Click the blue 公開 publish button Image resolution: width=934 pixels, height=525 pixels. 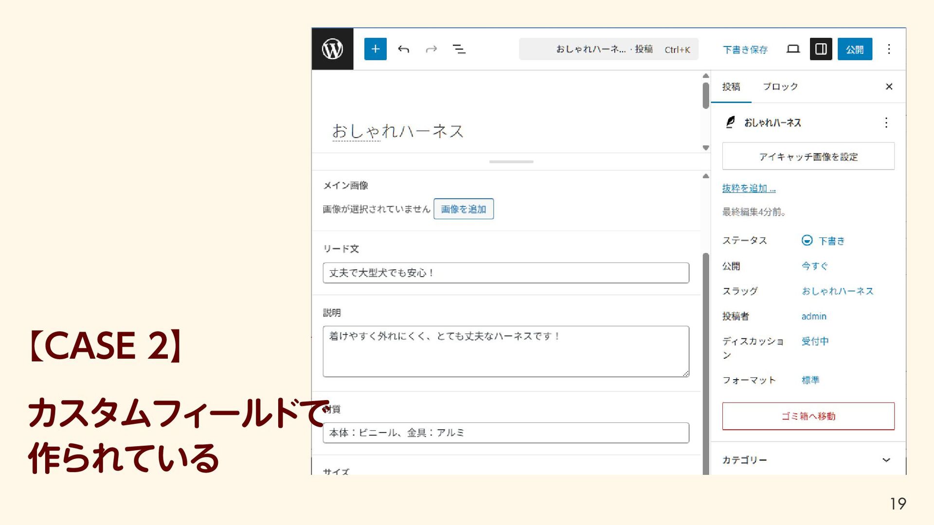pyautogui.click(x=854, y=49)
